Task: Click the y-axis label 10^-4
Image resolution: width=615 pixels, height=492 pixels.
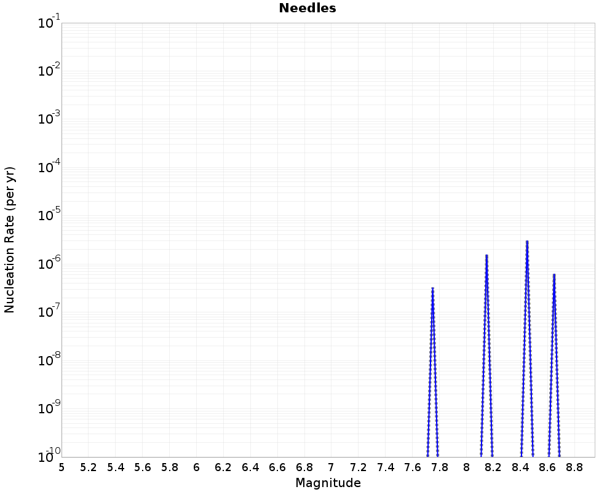Action: [49, 166]
